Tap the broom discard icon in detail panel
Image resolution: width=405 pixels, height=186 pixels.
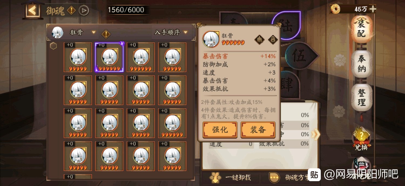coord(259,40)
